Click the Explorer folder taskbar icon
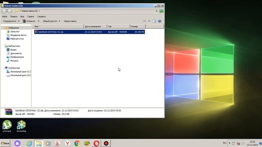This screenshot has height=147, width=262. (38, 143)
